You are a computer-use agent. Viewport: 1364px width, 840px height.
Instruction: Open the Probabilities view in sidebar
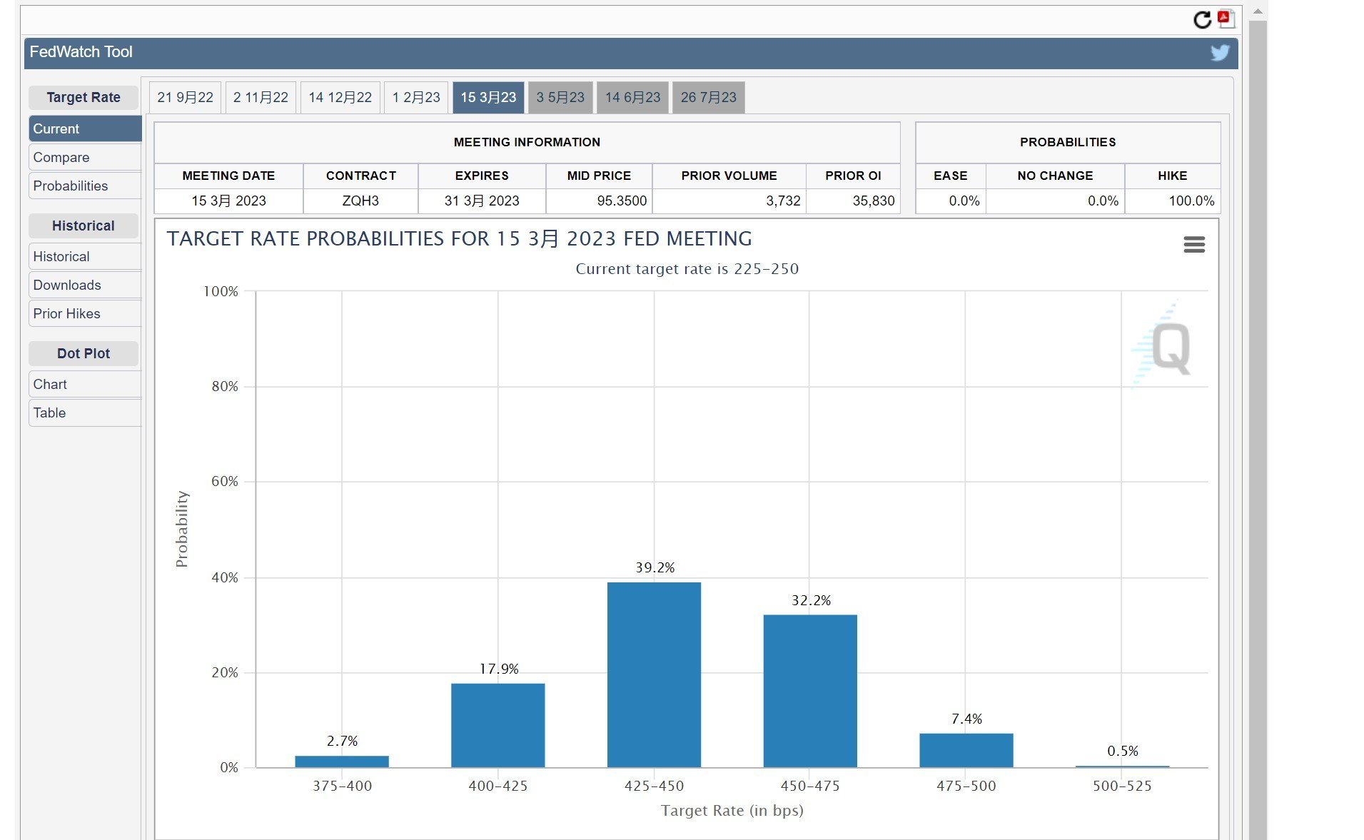pyautogui.click(x=85, y=186)
